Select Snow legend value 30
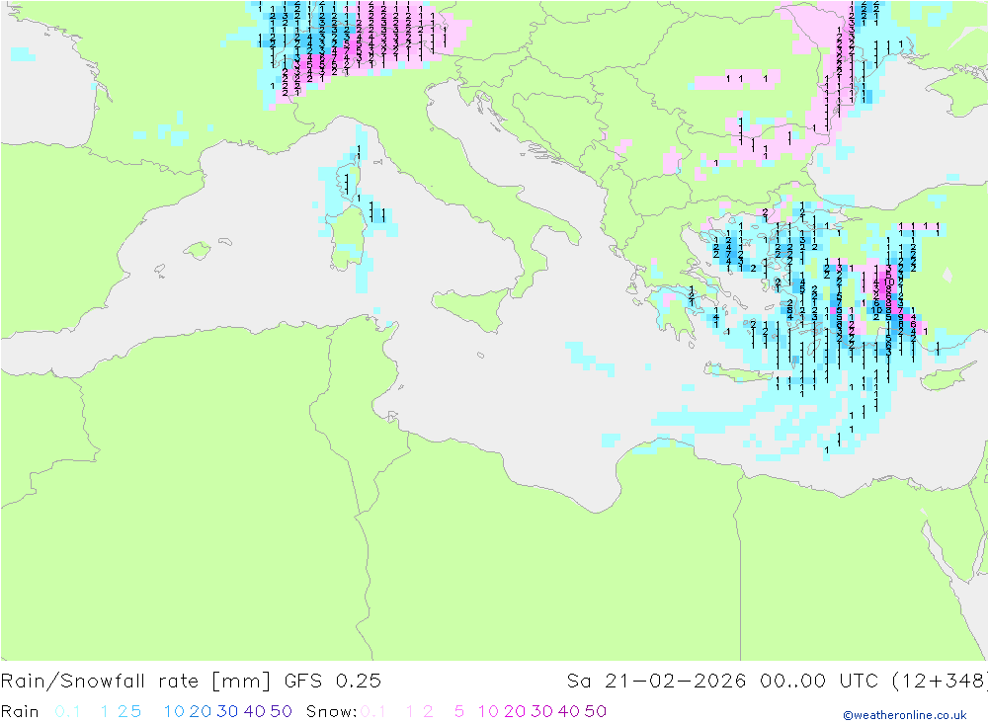This screenshot has height=724, width=988. [541, 711]
